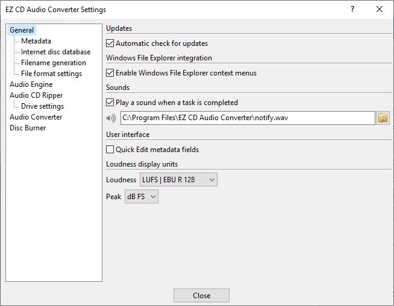Expand the Peak dB FS dropdown
The height and width of the screenshot is (306, 394).
[142, 197]
